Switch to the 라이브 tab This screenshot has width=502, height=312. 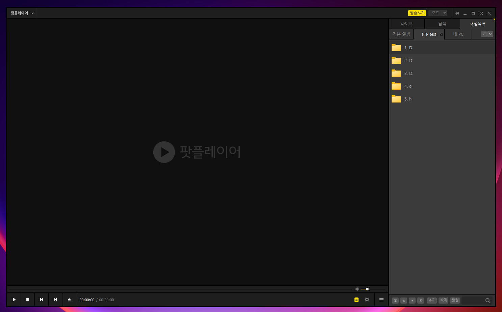(x=407, y=24)
